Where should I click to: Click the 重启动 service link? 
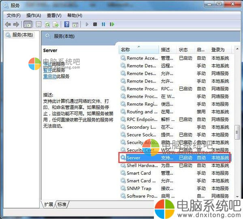(49, 76)
